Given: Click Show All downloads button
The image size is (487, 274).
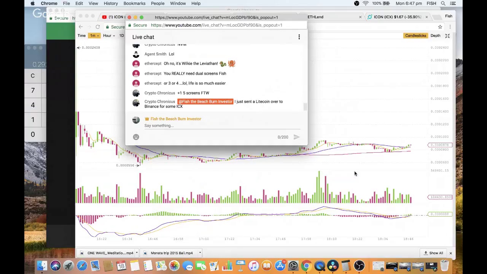Looking at the screenshot, I should 433,253.
